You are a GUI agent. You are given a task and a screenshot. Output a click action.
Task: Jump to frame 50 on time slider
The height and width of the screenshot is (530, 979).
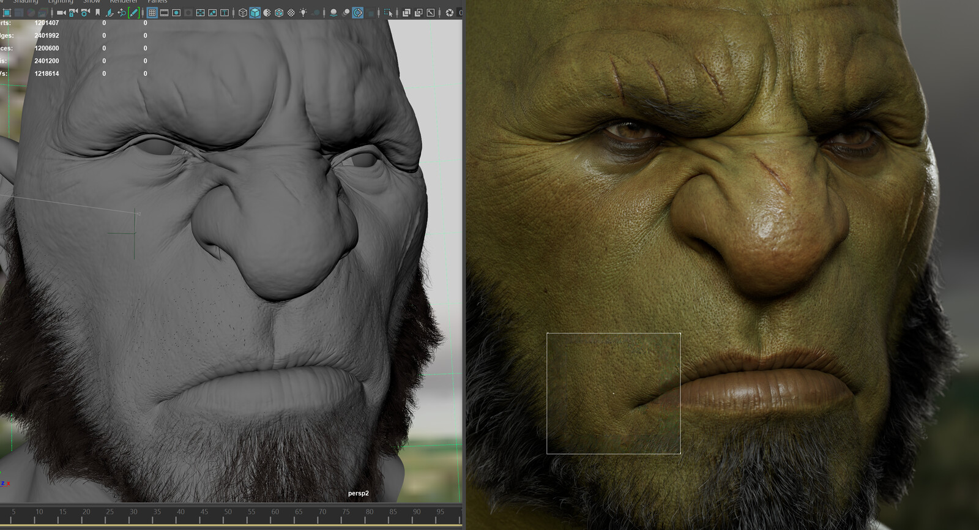228,512
